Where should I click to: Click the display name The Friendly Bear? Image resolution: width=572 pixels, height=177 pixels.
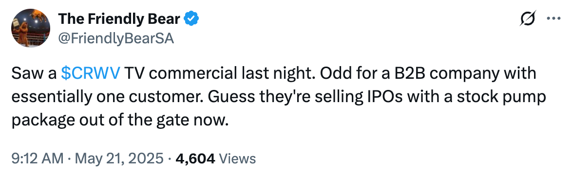(x=119, y=18)
